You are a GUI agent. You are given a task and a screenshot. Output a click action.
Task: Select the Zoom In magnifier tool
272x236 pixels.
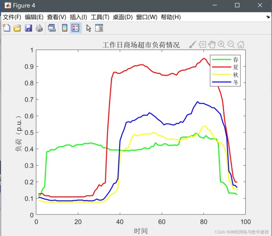(222, 44)
